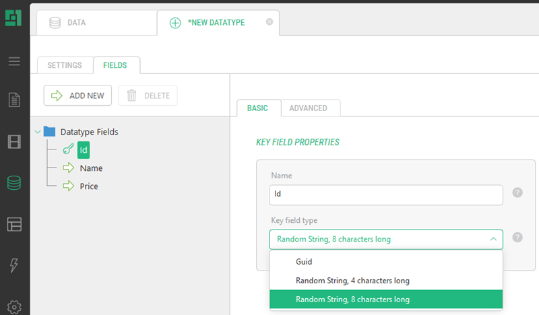Open the Data database perspective icon

point(14,183)
